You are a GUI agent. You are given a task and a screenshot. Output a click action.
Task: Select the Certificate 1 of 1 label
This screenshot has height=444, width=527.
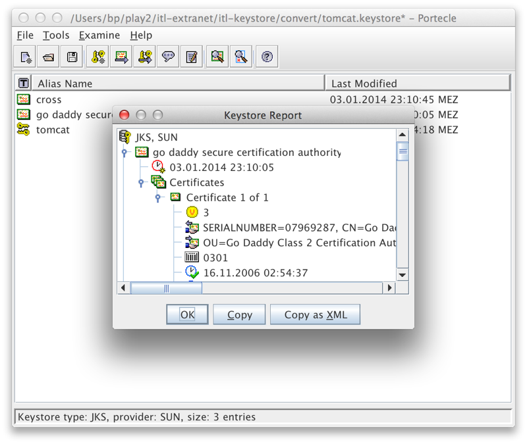(227, 197)
